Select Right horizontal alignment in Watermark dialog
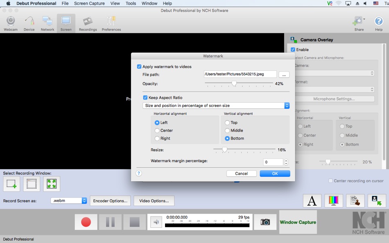The width and height of the screenshot is (389, 243). (x=157, y=138)
